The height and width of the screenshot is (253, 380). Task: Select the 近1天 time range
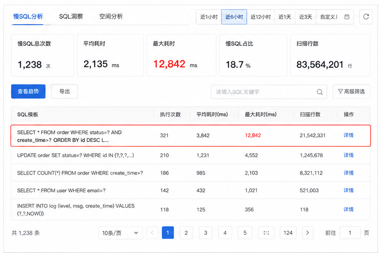coord(285,17)
